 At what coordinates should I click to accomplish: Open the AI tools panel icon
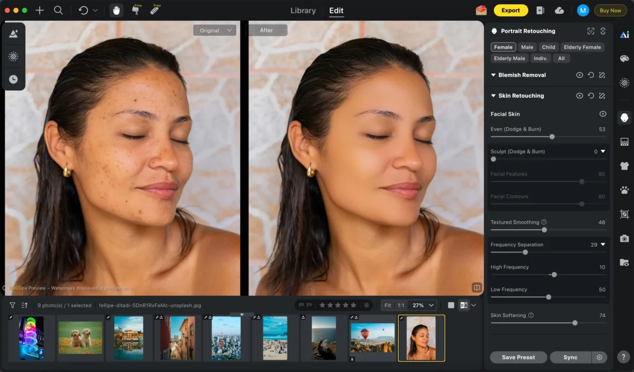coord(624,35)
